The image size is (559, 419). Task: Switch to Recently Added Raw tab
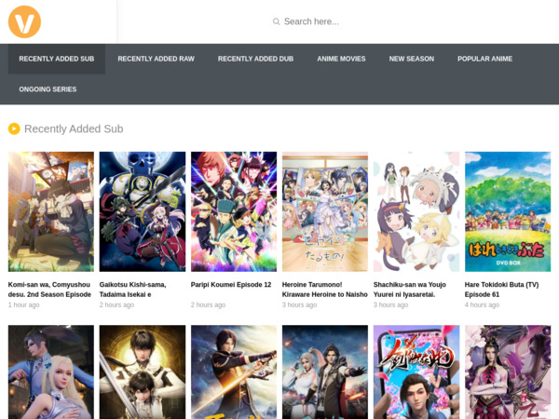pos(157,59)
